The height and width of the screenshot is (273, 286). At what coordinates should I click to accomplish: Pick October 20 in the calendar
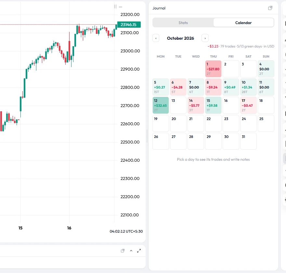point(178,123)
